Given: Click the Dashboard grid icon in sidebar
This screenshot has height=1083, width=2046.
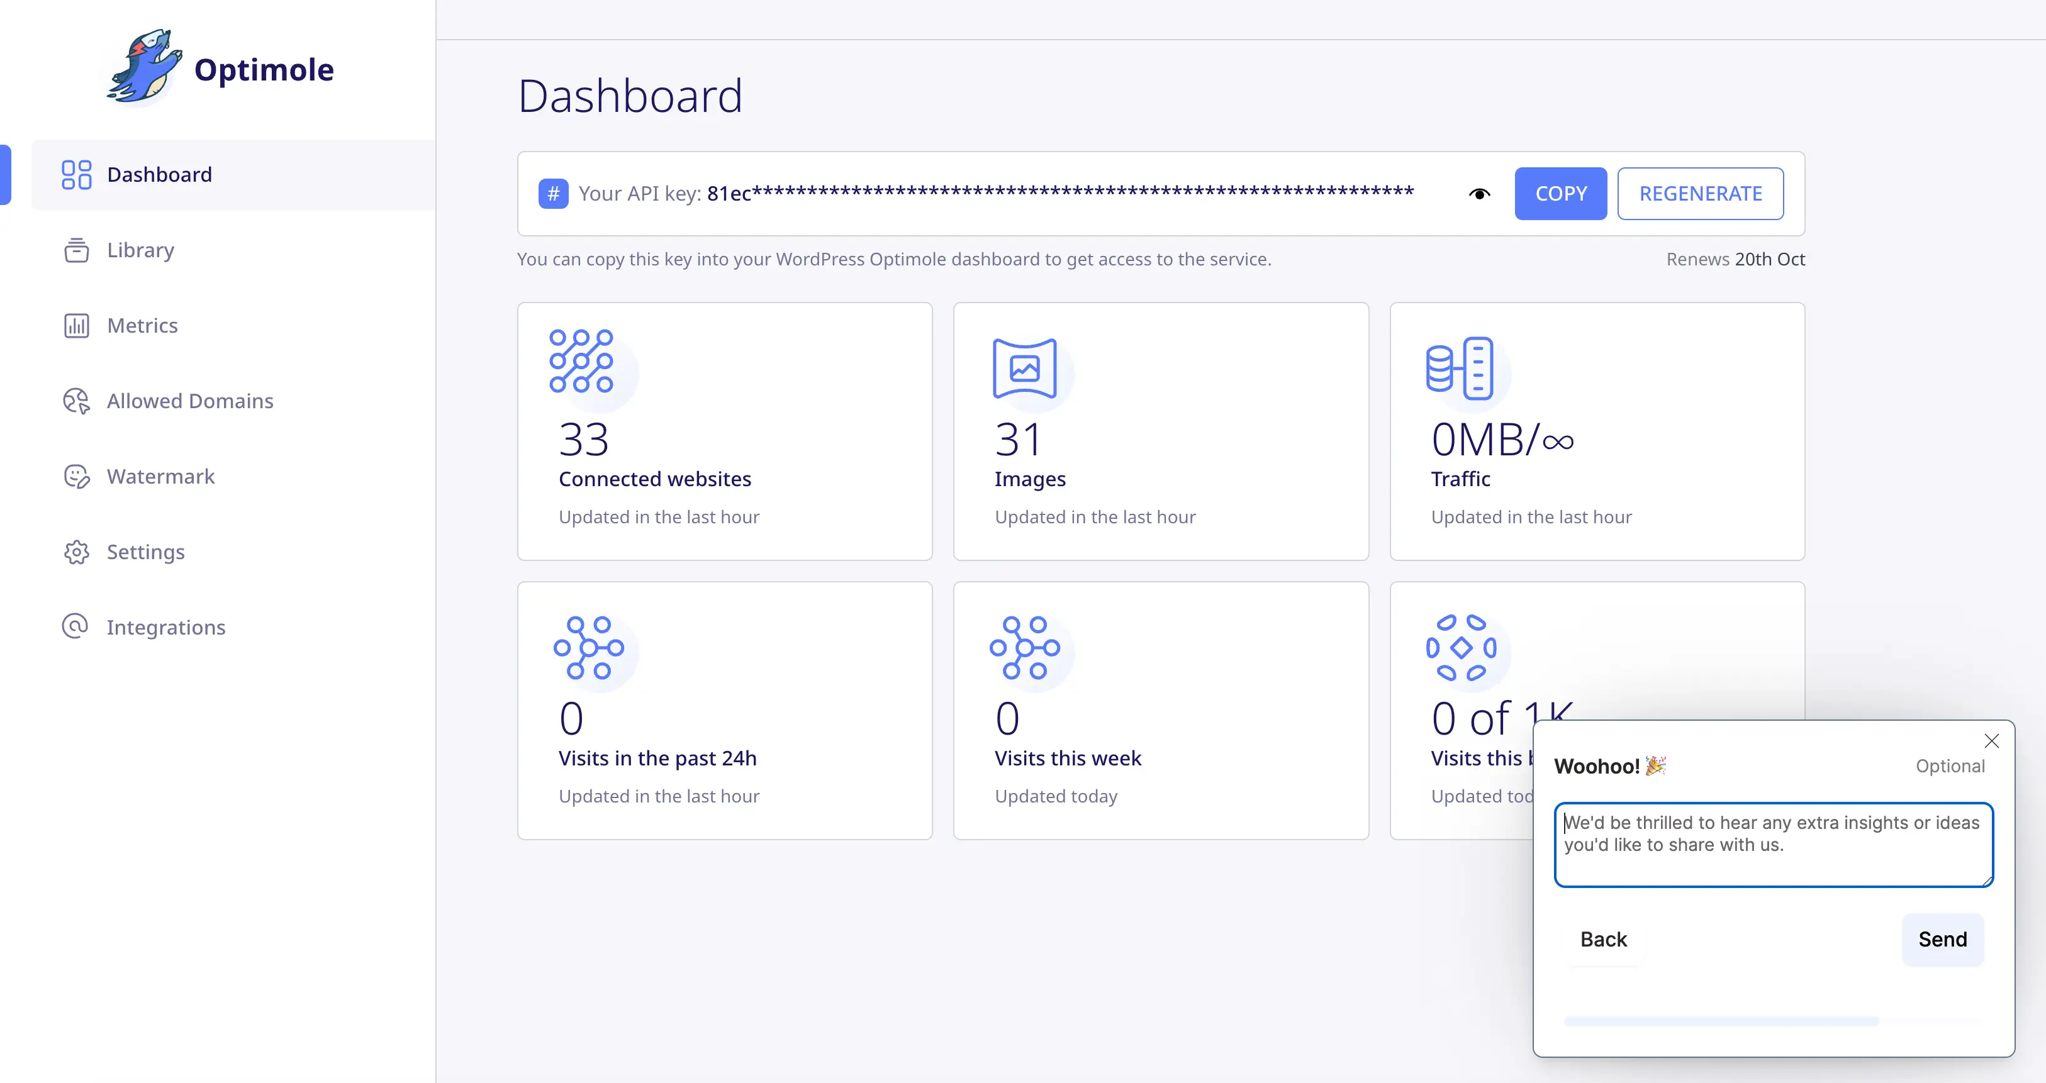Looking at the screenshot, I should click(x=76, y=175).
